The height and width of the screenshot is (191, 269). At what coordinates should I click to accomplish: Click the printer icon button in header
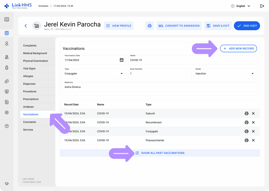(149, 26)
